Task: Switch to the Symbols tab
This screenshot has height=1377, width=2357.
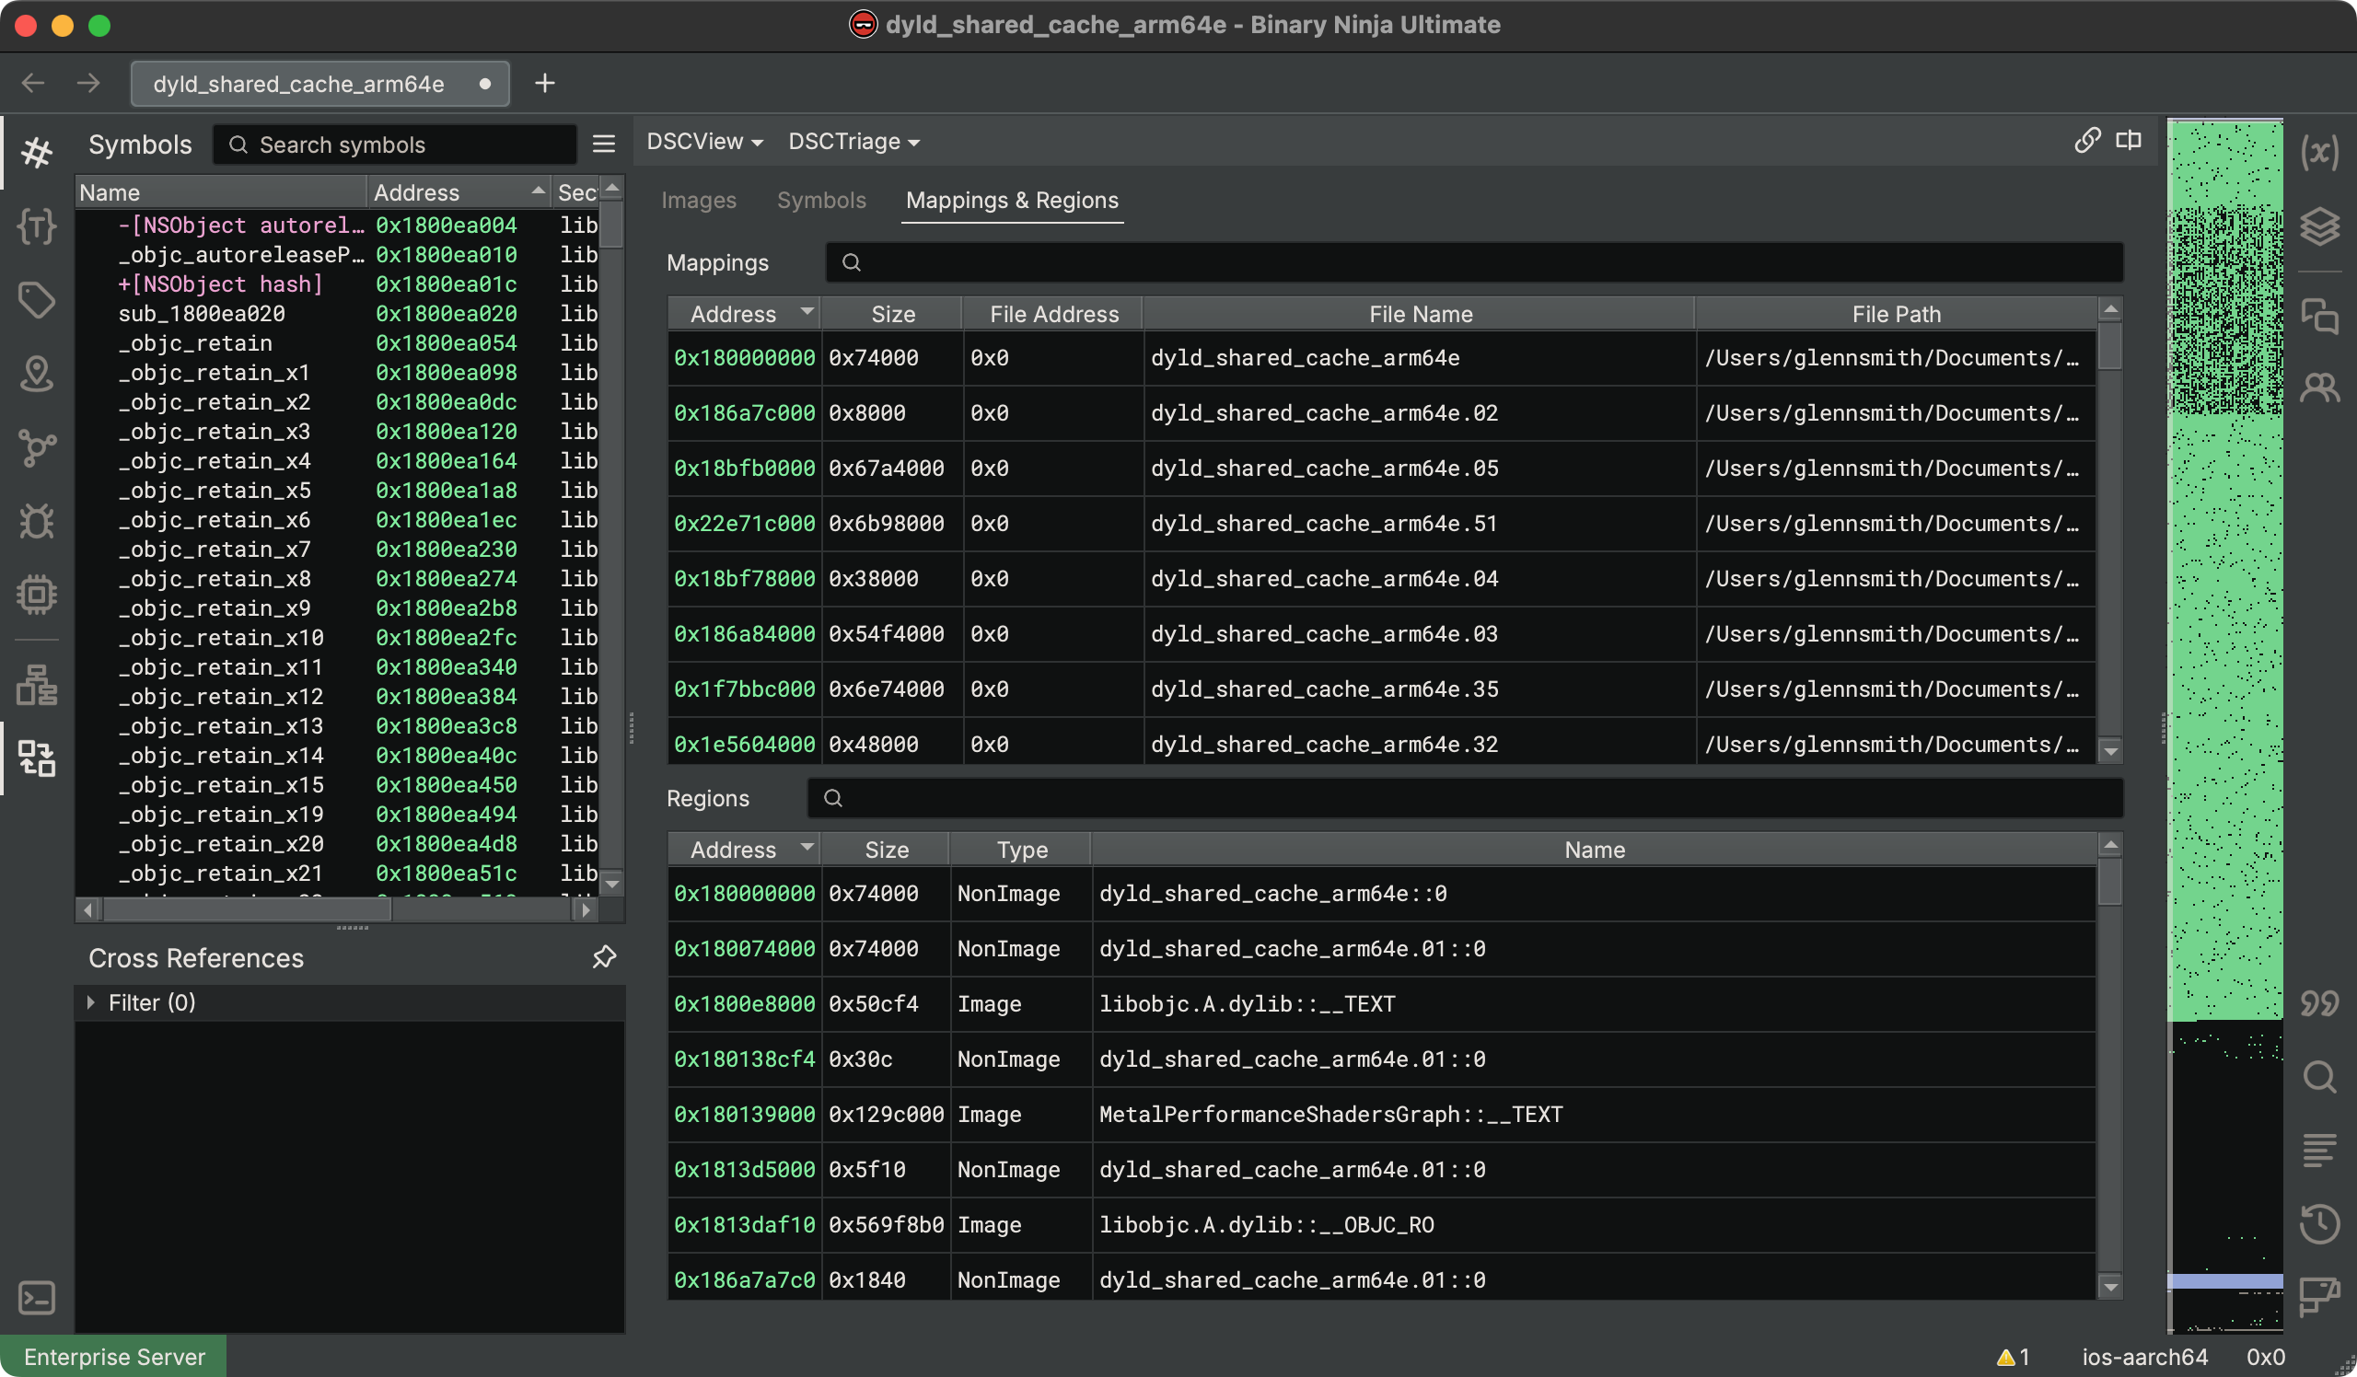Action: point(820,200)
